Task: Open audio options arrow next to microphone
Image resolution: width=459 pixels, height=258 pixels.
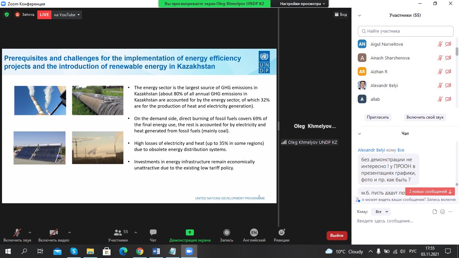Action: tap(30, 232)
